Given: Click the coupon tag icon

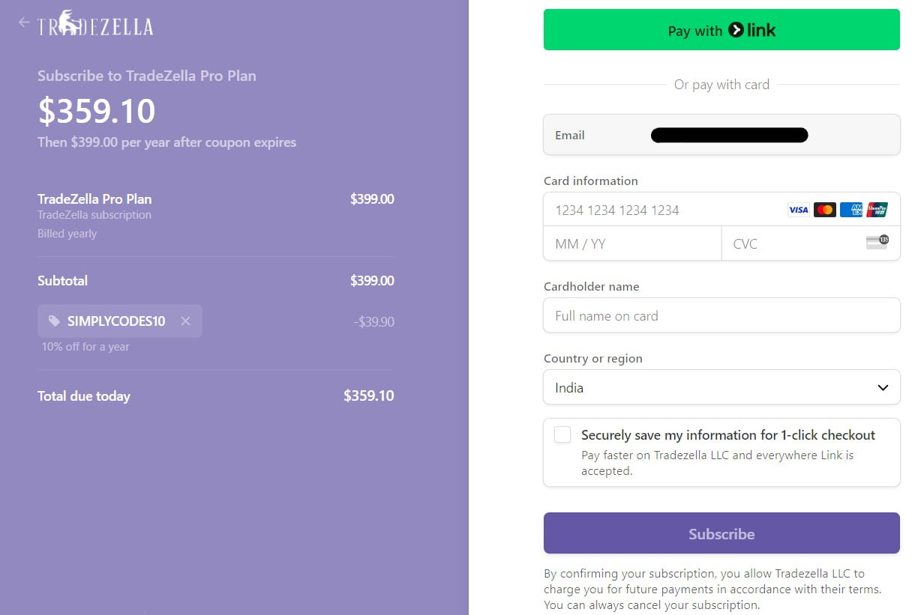Looking at the screenshot, I should [x=54, y=321].
